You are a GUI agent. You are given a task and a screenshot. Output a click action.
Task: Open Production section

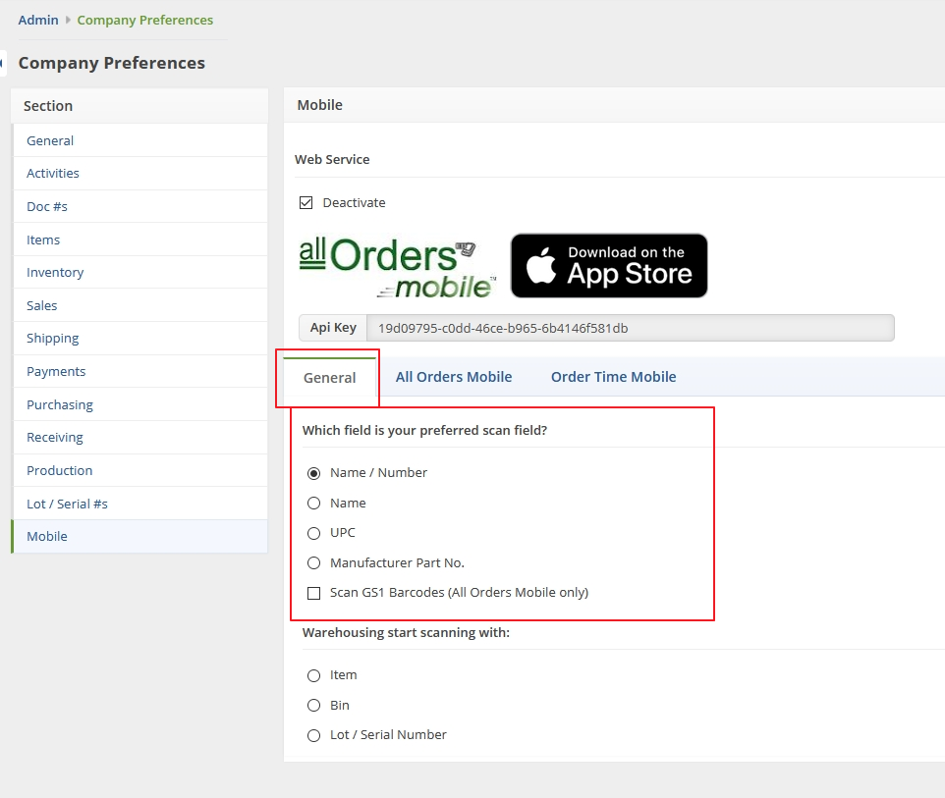coord(139,470)
